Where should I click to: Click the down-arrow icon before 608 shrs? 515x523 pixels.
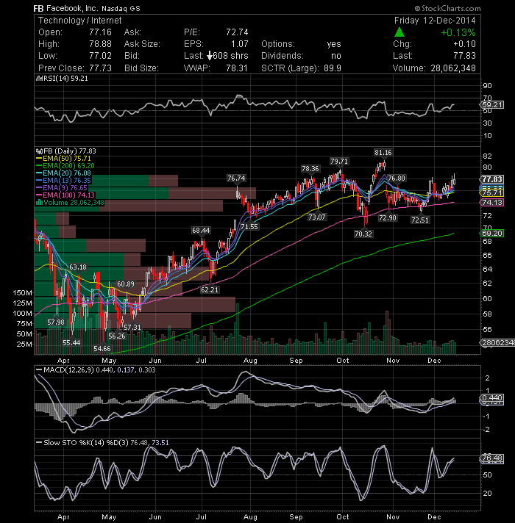pos(210,56)
